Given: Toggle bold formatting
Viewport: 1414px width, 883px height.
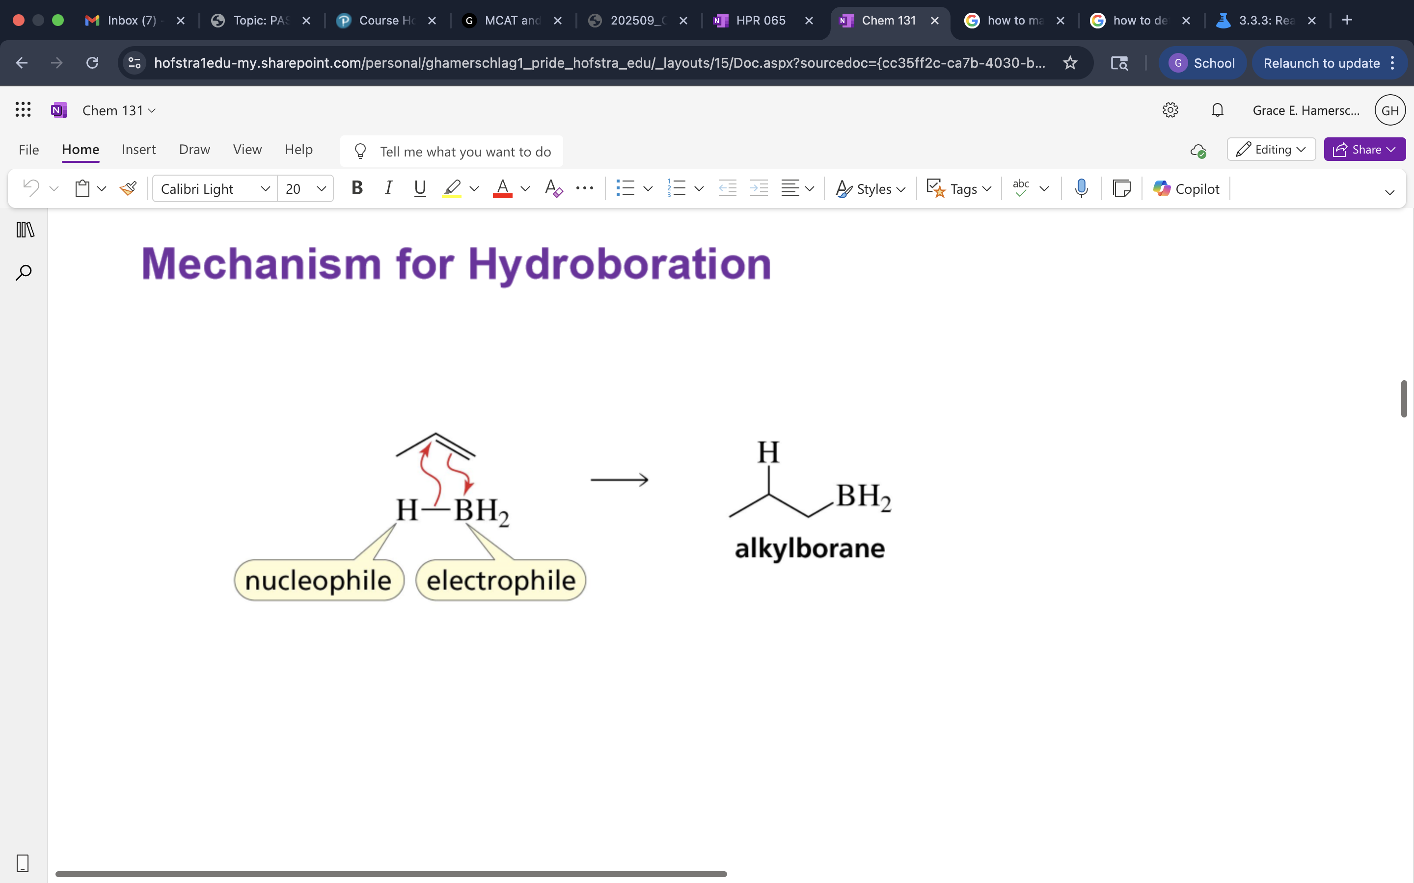Looking at the screenshot, I should coord(357,188).
